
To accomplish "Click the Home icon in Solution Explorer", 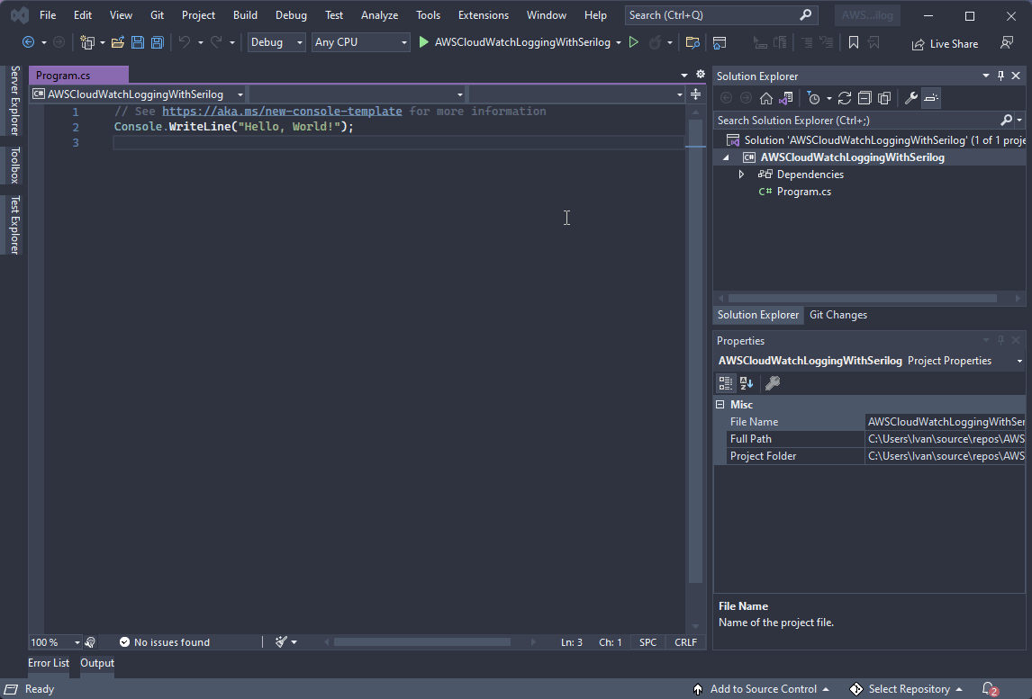I will [x=766, y=98].
